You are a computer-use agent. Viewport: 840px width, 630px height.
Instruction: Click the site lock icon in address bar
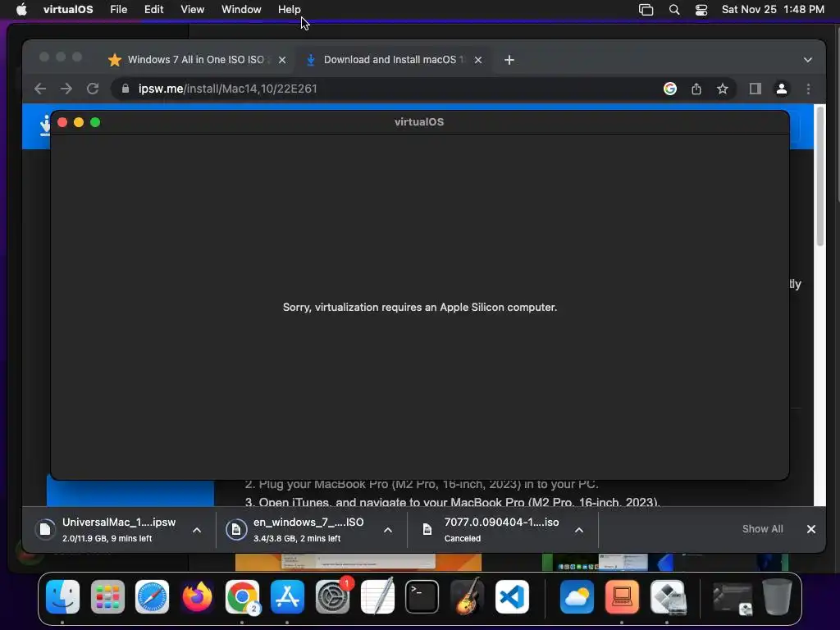point(126,89)
